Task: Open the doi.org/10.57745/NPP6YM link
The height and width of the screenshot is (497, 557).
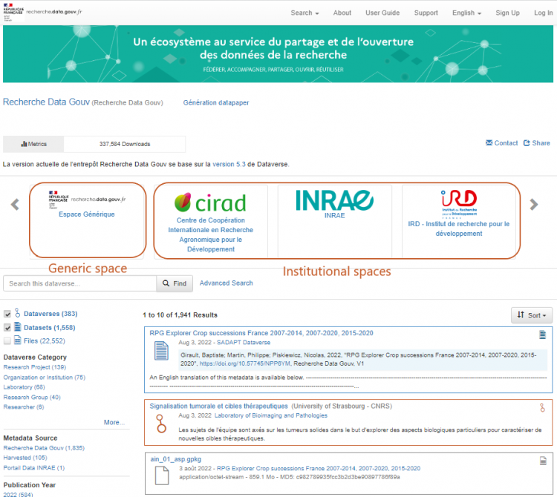Action: pyautogui.click(x=245, y=363)
